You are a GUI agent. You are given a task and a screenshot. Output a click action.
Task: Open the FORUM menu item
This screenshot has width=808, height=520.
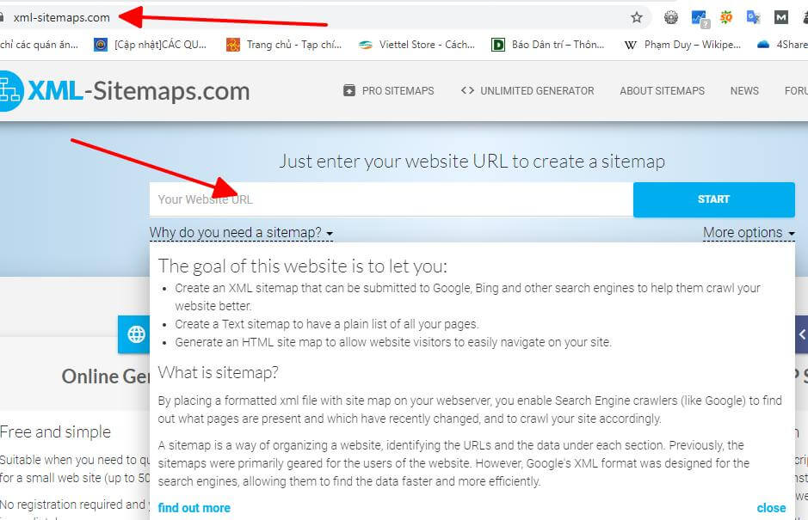click(x=796, y=90)
